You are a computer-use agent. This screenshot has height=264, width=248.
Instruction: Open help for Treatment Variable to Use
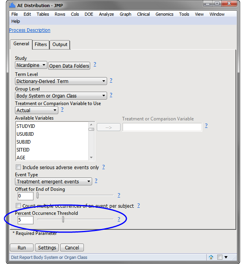[62, 110]
